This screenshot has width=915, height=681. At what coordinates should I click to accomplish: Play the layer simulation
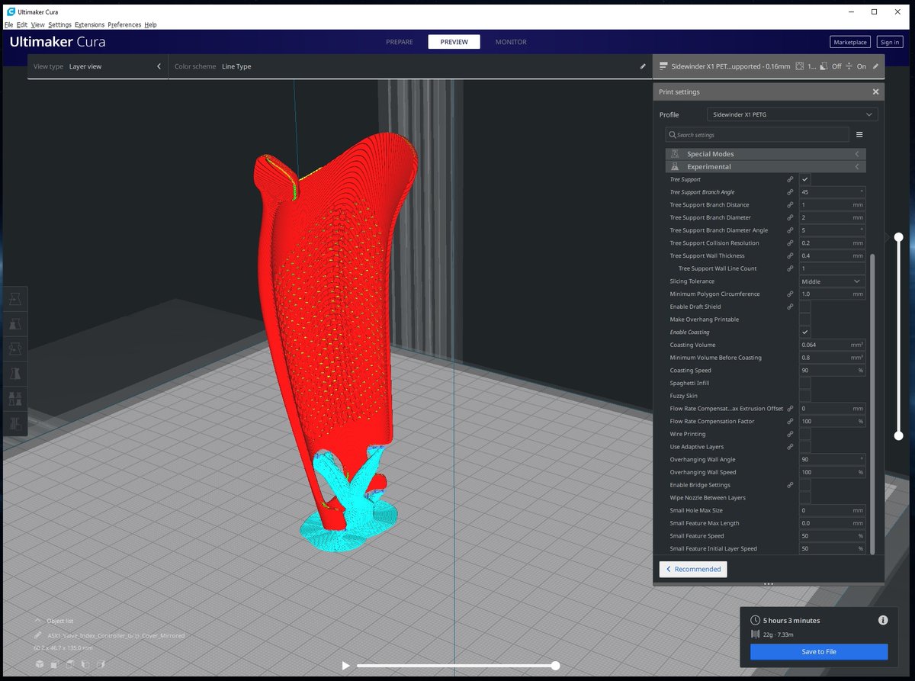(x=346, y=666)
